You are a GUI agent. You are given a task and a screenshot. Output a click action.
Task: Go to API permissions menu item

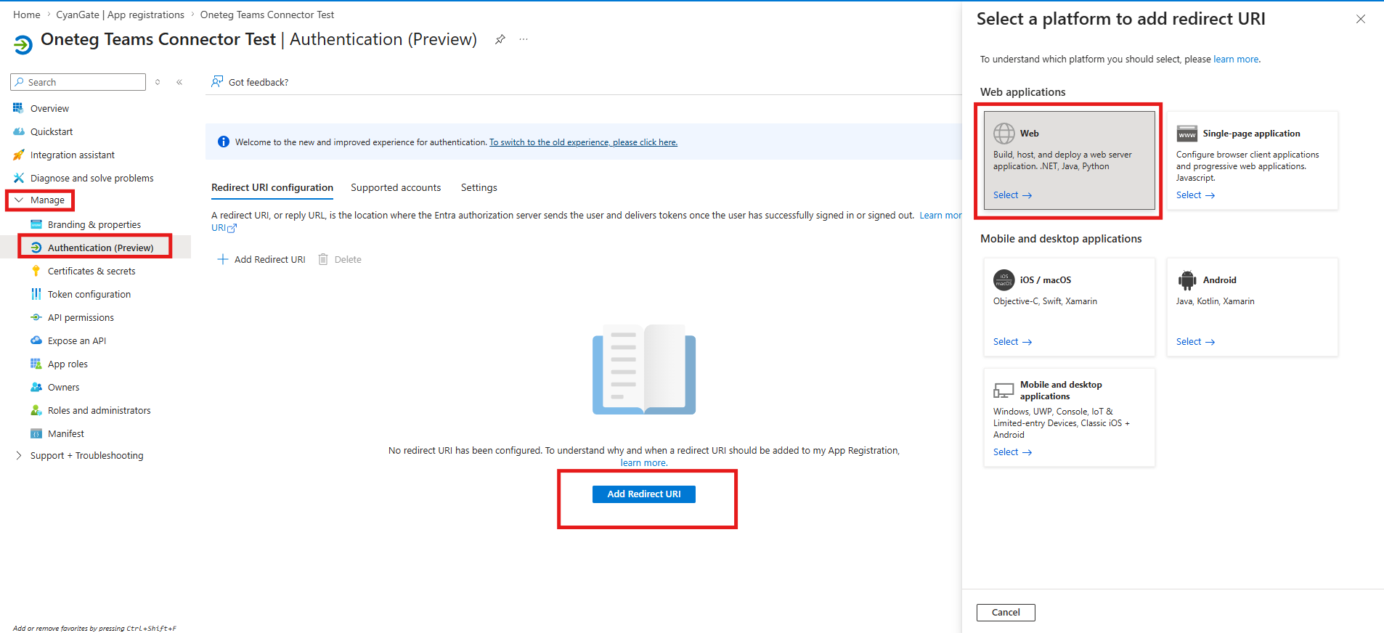(x=81, y=317)
